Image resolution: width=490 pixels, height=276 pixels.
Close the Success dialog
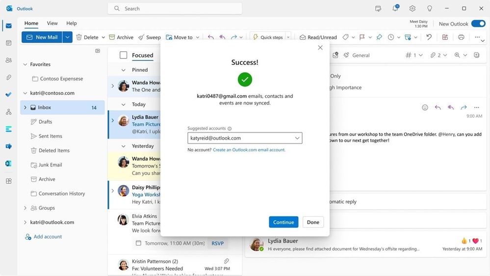coord(320,48)
